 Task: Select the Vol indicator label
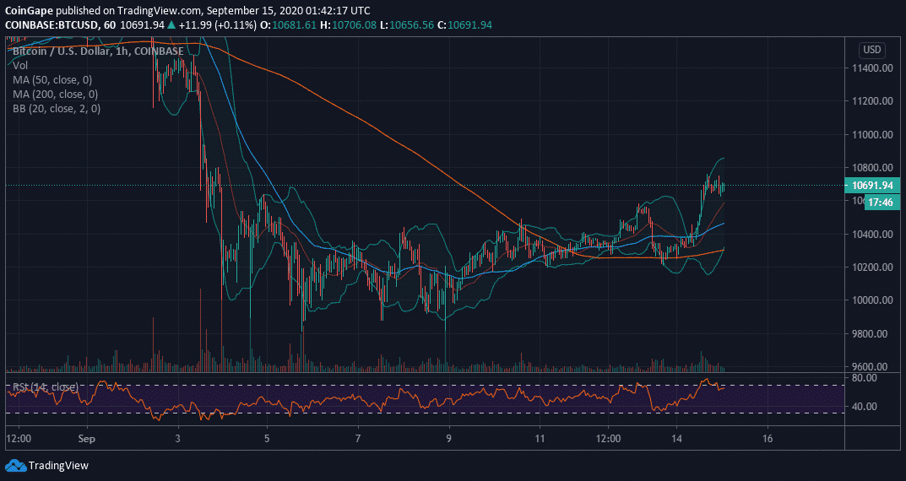(x=20, y=64)
